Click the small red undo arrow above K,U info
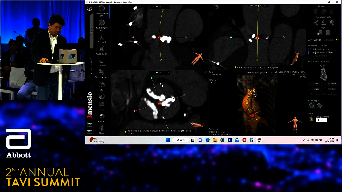 (x=206, y=72)
